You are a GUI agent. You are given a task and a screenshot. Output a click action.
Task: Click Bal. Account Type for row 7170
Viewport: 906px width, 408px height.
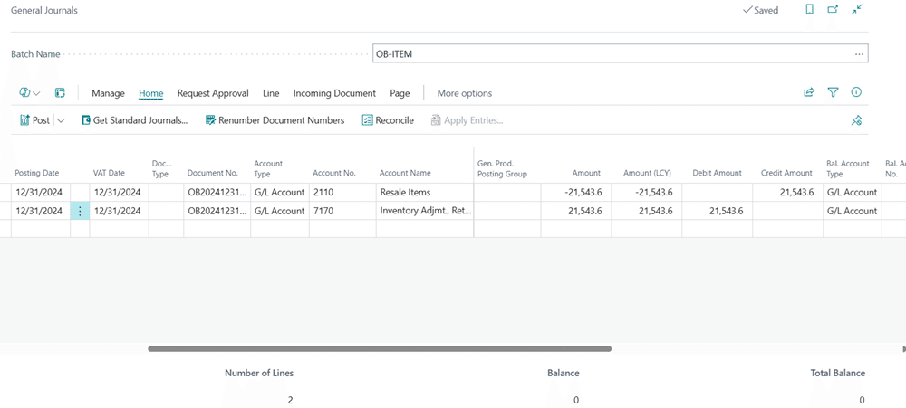[x=853, y=211]
